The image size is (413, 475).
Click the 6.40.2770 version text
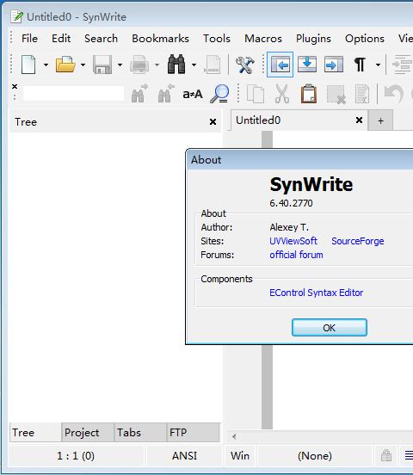(291, 203)
